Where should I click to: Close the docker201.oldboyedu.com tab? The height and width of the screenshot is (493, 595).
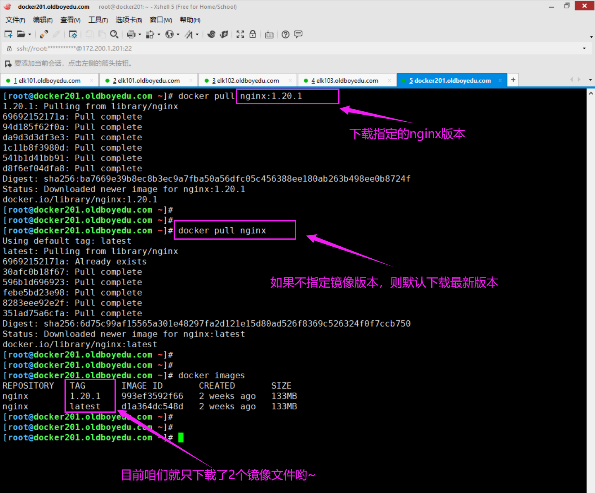tap(500, 81)
